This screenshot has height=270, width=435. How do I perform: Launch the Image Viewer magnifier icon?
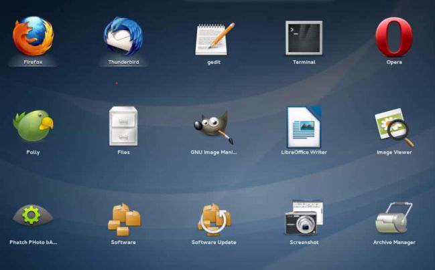click(394, 127)
